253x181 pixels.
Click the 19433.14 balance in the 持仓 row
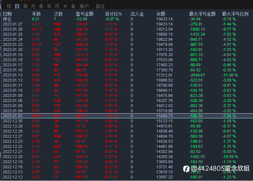click(165, 19)
